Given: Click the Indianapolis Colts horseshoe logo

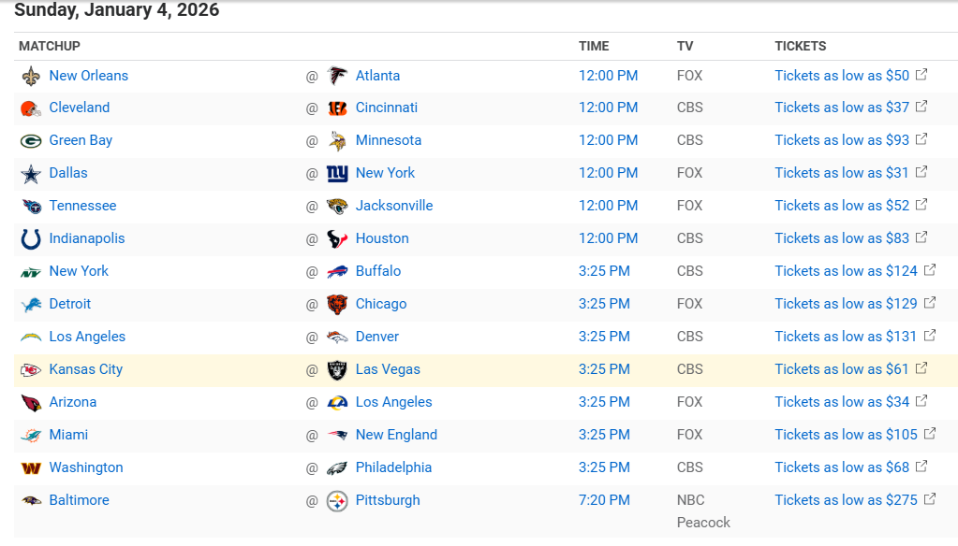Looking at the screenshot, I should pyautogui.click(x=31, y=239).
